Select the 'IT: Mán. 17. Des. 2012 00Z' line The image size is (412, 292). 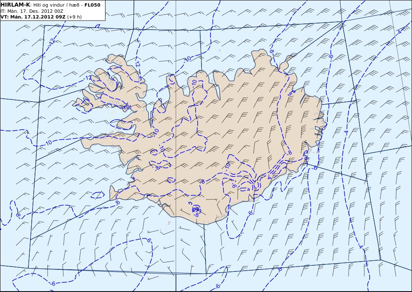pos(32,11)
